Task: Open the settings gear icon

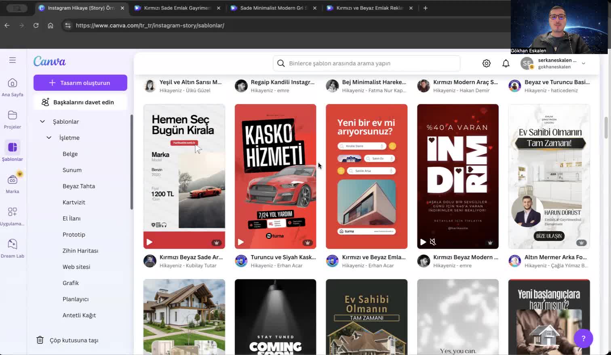Action: (x=487, y=63)
